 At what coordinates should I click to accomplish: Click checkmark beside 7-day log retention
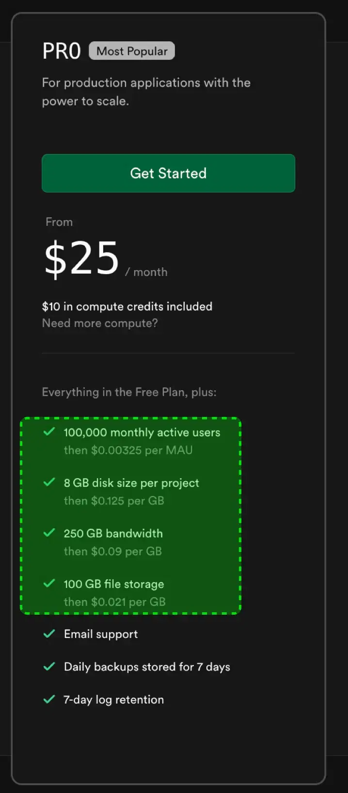pos(49,700)
